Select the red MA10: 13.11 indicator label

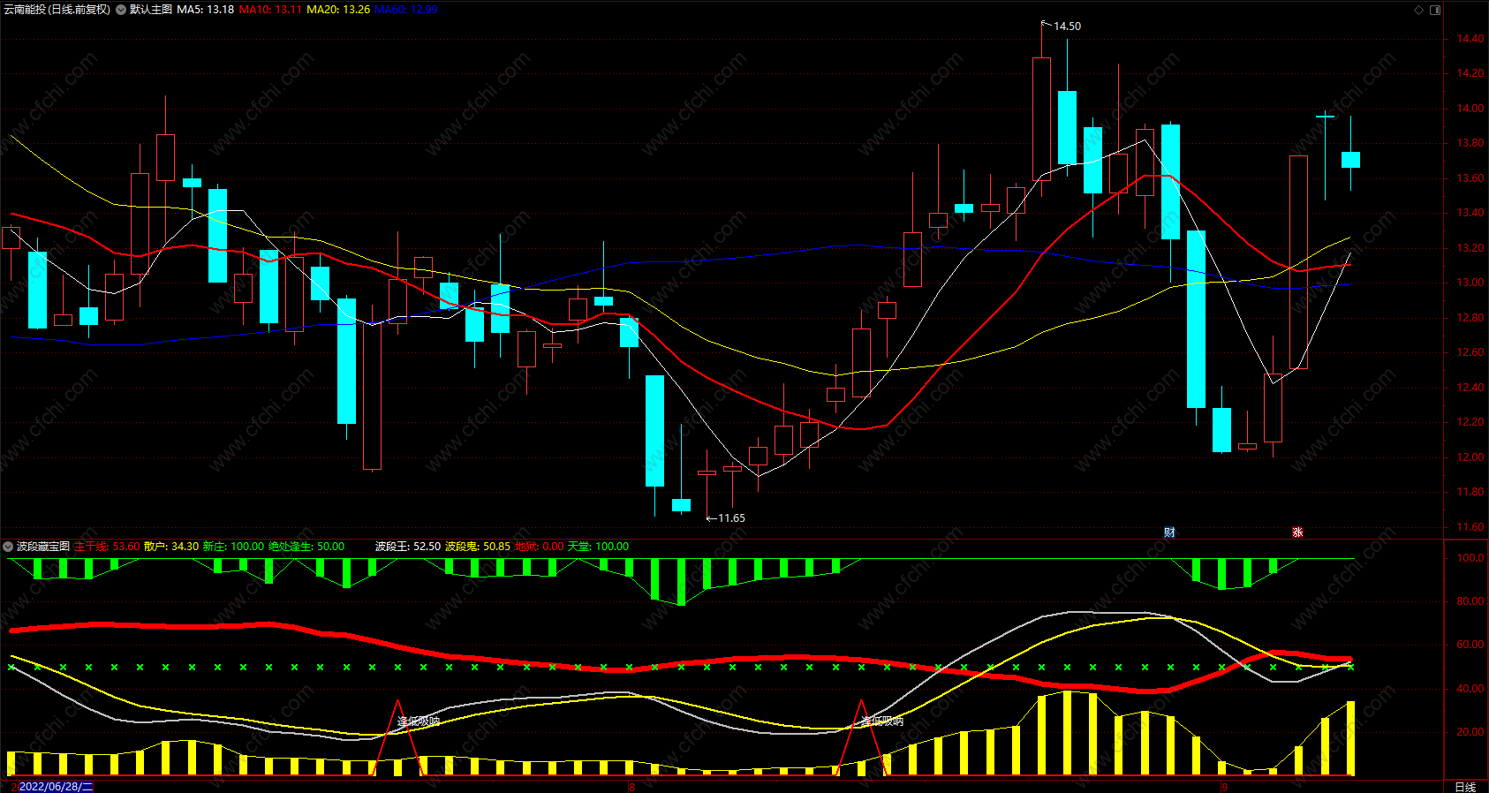270,10
